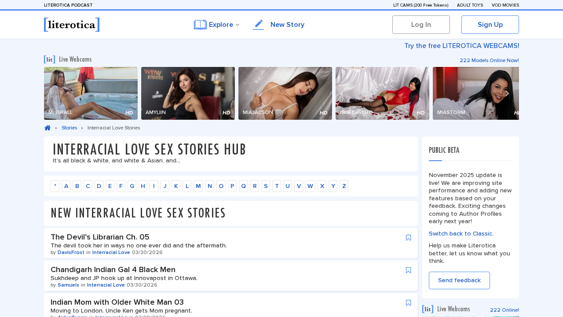Filter stories by letter X

(x=322, y=186)
